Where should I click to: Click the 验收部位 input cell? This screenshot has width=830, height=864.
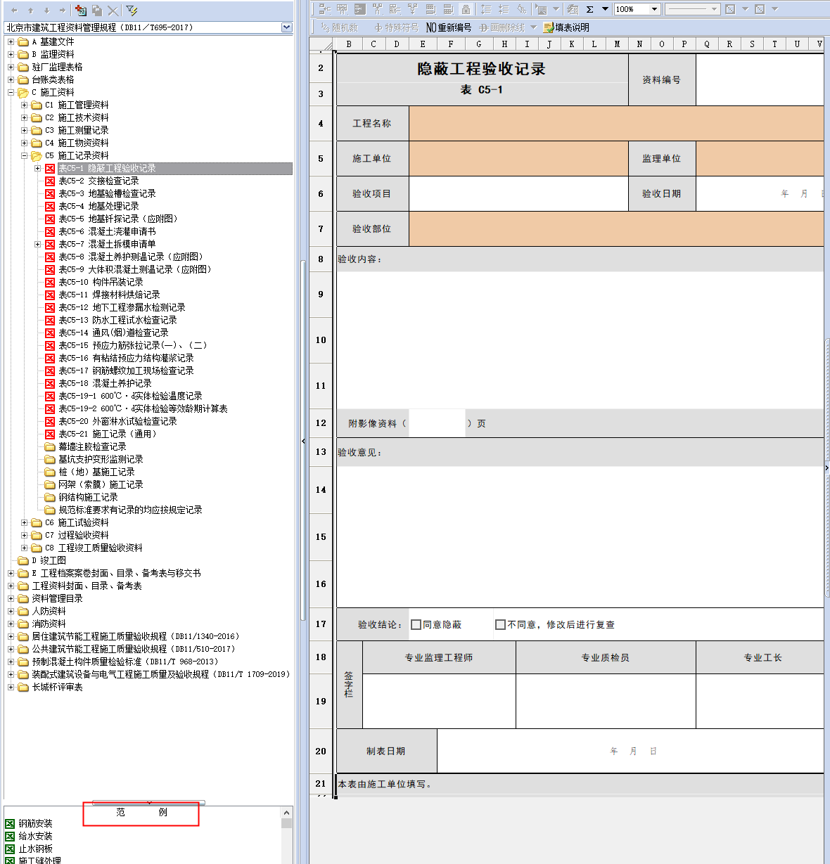pos(616,229)
